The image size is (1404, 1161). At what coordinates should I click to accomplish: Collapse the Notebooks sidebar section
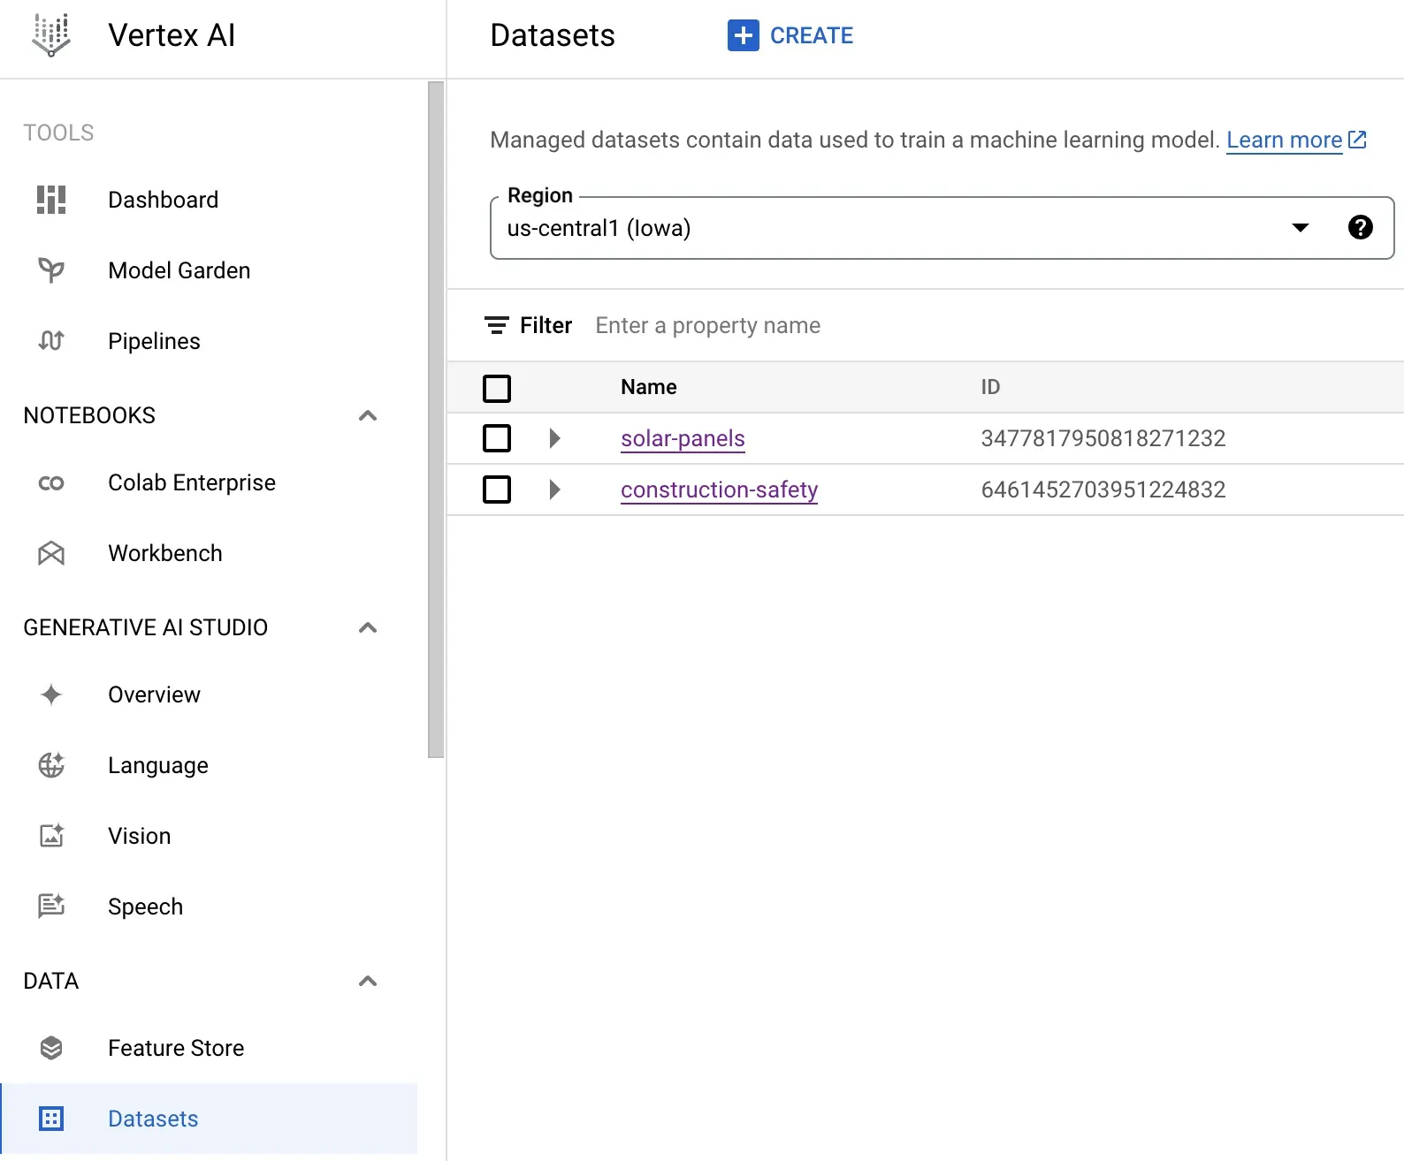point(368,415)
